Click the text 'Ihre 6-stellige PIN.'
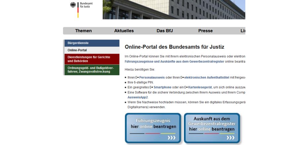The width and height of the screenshot is (305, 145). click(x=141, y=82)
